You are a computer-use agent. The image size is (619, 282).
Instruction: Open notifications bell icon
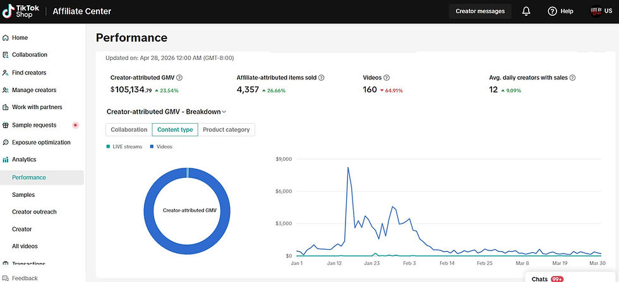[x=526, y=11]
